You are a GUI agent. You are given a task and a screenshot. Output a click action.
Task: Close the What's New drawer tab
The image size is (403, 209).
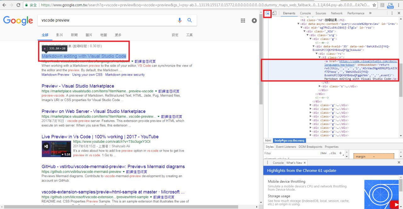[304, 163]
